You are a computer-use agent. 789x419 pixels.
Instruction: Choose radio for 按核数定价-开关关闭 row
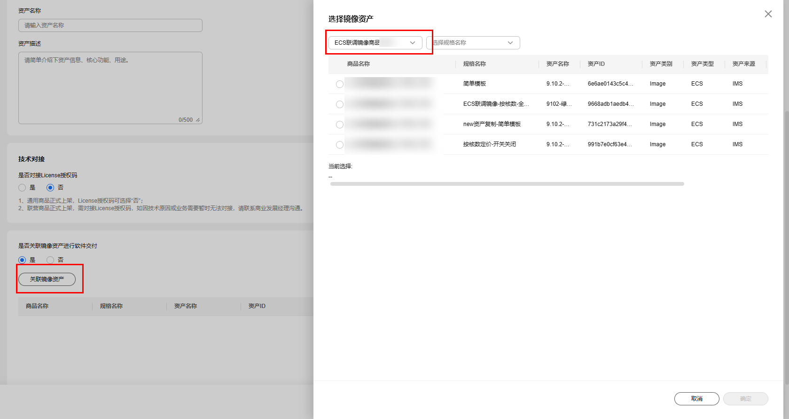[340, 145]
